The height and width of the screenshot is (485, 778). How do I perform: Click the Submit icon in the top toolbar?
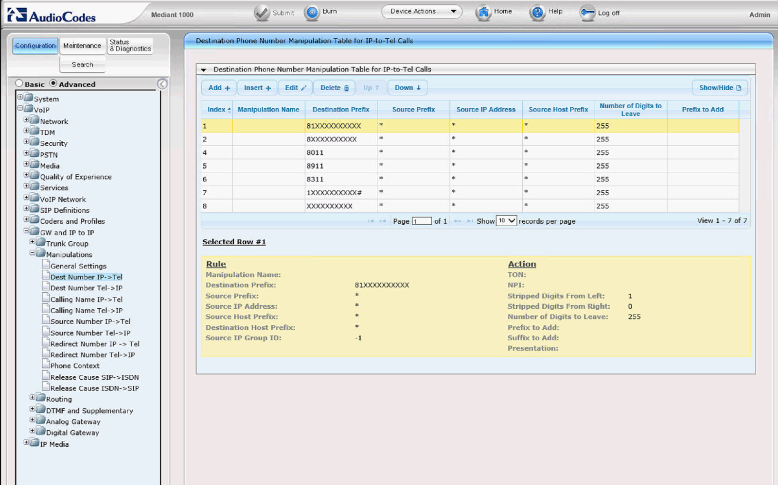coord(263,12)
